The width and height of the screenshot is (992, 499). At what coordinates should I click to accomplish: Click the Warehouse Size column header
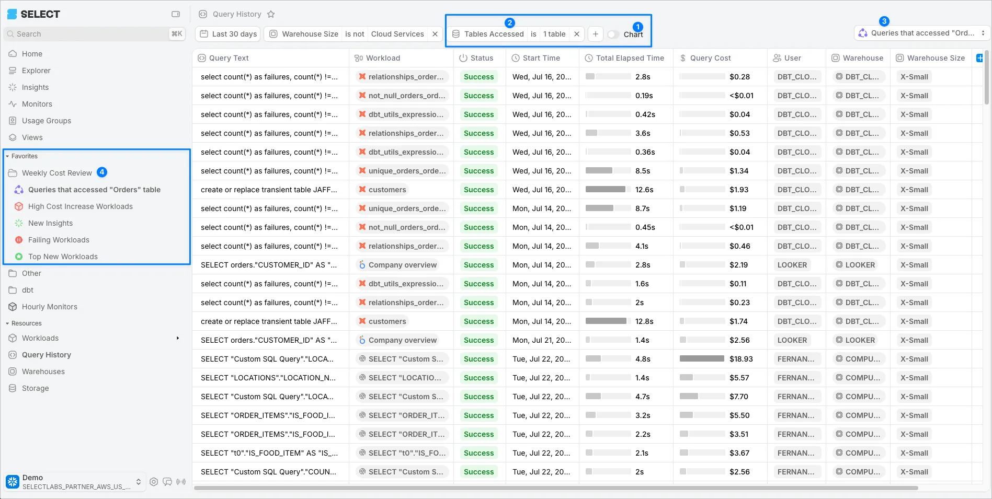coord(931,58)
